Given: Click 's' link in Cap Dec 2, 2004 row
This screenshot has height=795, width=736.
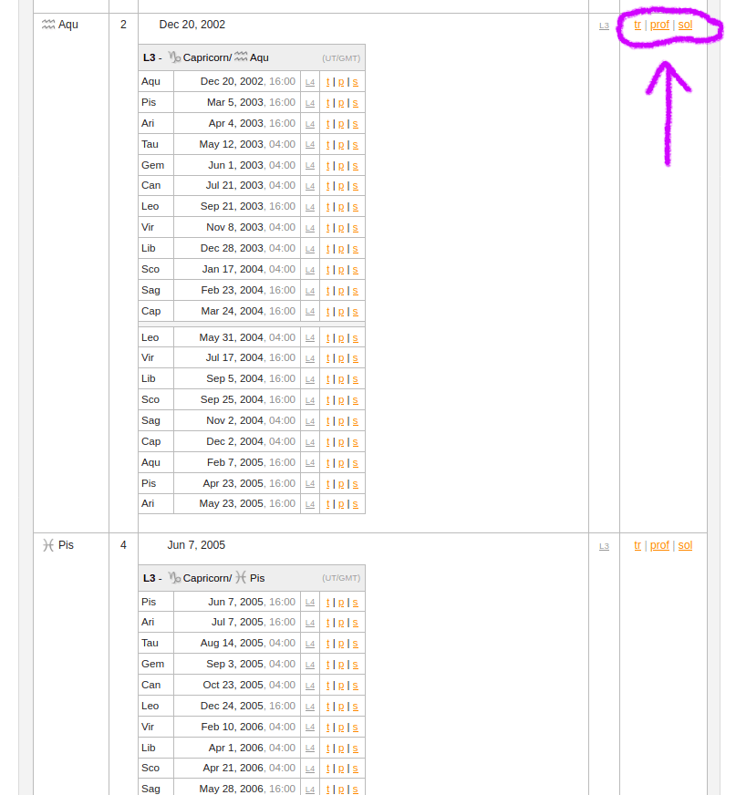Looking at the screenshot, I should pyautogui.click(x=355, y=442).
